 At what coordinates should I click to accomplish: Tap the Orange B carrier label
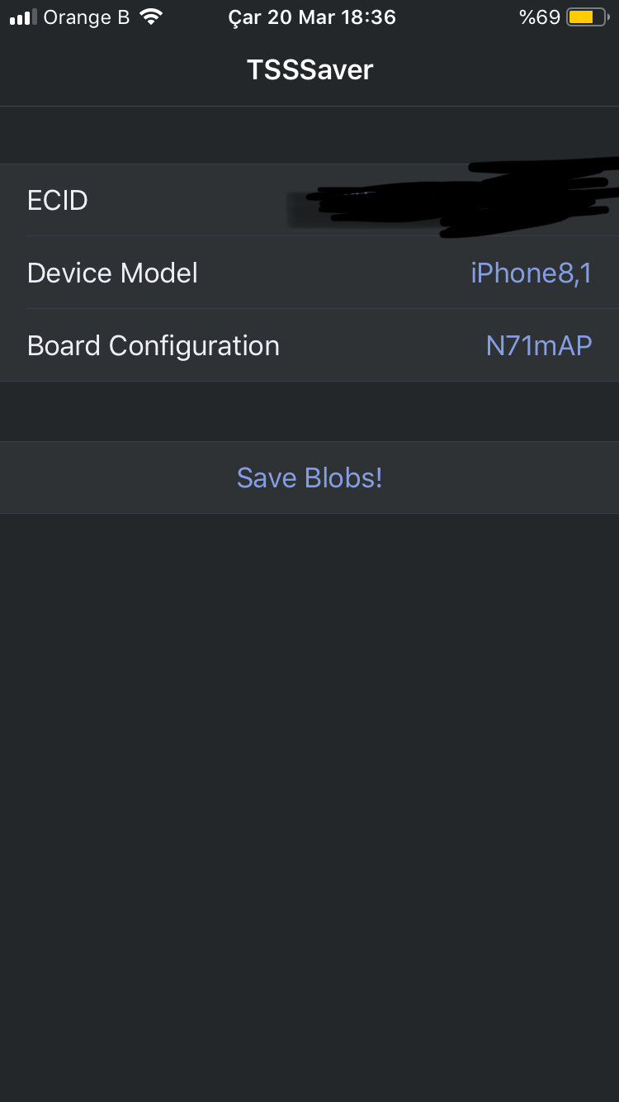coord(87,17)
